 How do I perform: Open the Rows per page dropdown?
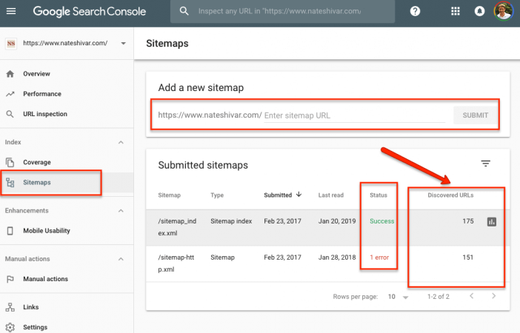(398, 297)
